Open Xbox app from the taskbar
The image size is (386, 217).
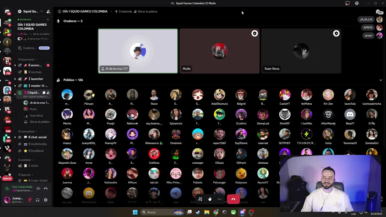(x=233, y=212)
